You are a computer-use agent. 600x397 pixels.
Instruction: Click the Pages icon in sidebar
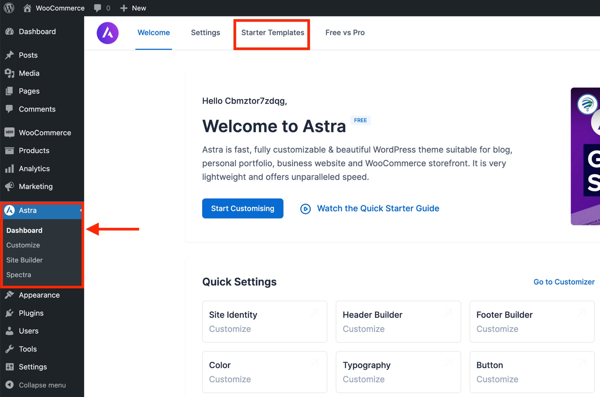pyautogui.click(x=10, y=91)
